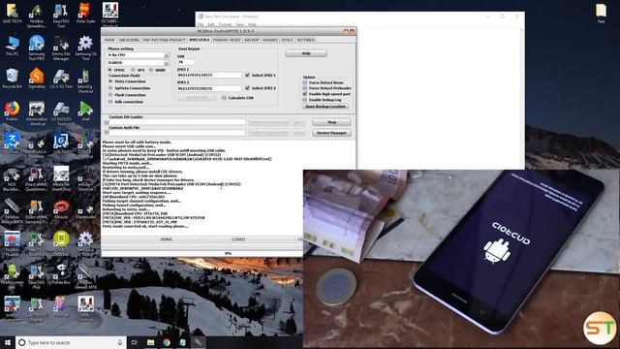Select Adb connection mode

110,101
